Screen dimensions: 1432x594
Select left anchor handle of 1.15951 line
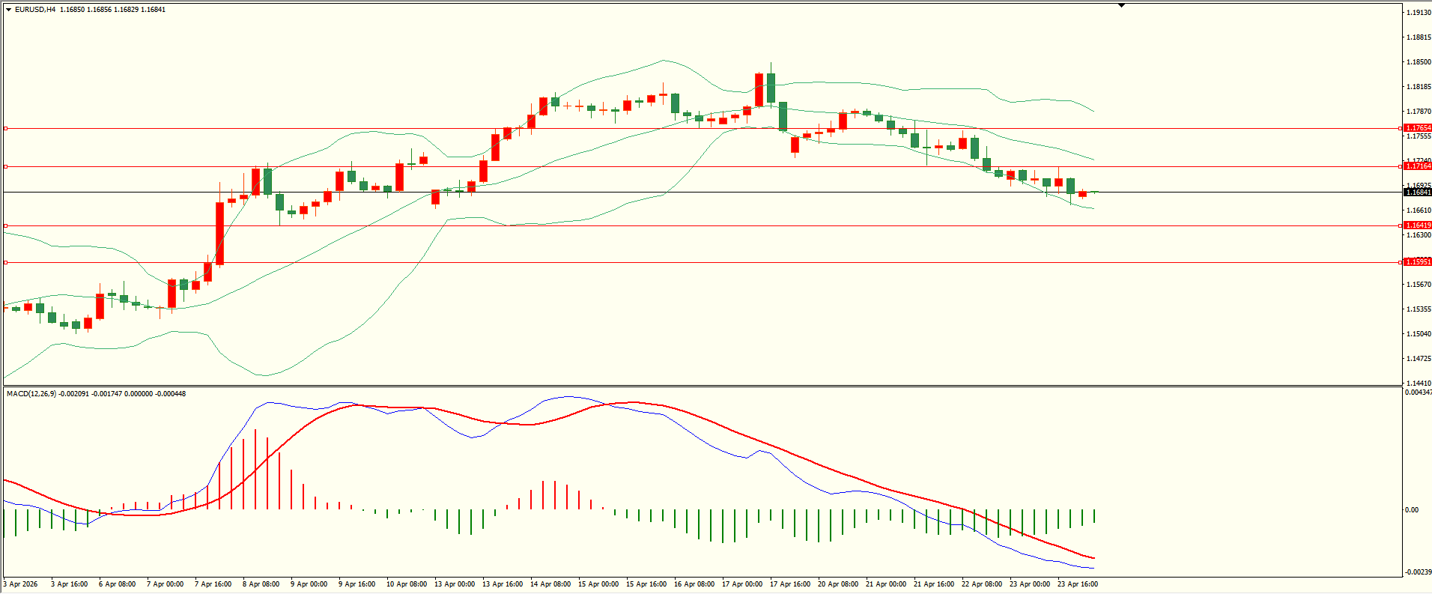6,262
